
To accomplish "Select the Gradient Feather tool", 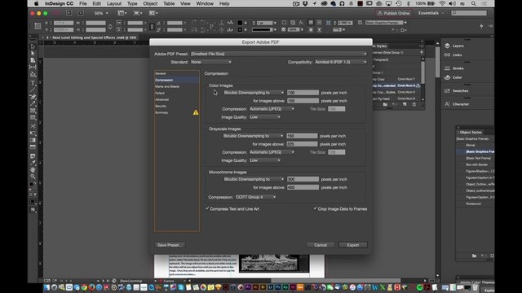I will coord(33,146).
